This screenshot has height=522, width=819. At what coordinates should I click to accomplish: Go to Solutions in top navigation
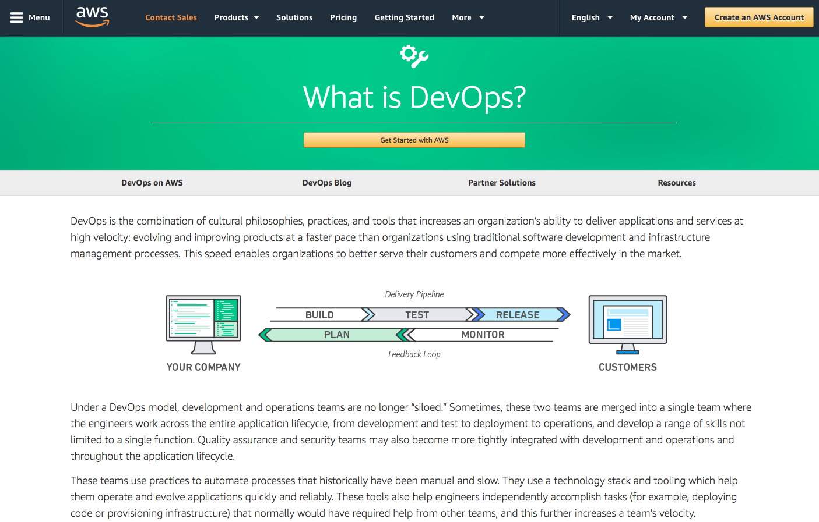pos(294,17)
